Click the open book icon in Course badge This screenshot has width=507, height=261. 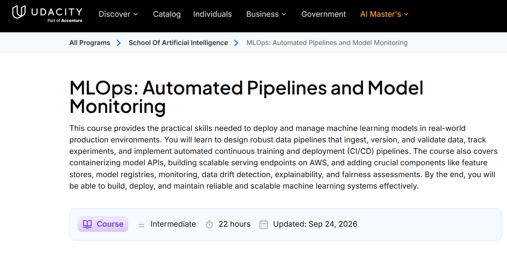pyautogui.click(x=87, y=224)
